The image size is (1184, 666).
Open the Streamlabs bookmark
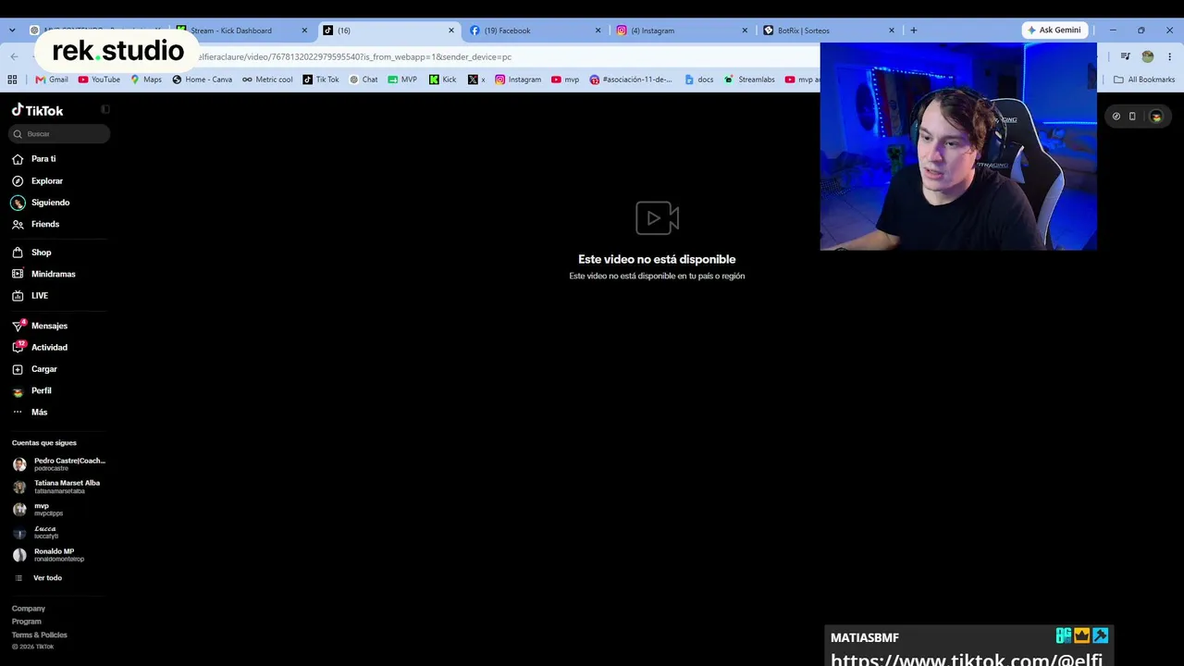coord(749,80)
